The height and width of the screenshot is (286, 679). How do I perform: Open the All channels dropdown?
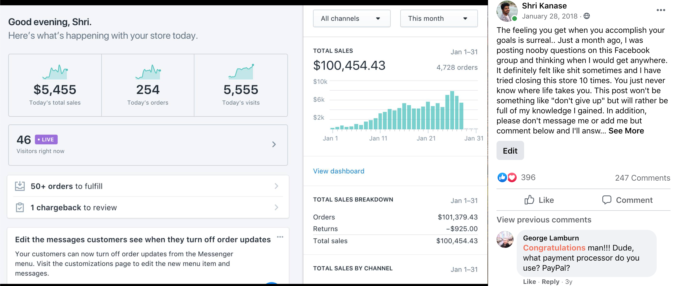[x=351, y=19]
